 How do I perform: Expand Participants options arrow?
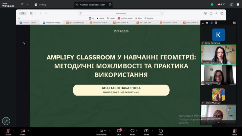click(110, 131)
